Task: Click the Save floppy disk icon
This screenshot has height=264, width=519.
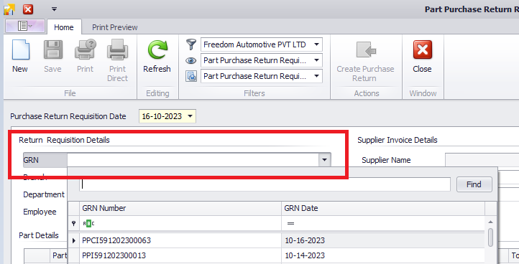Action: [x=53, y=50]
